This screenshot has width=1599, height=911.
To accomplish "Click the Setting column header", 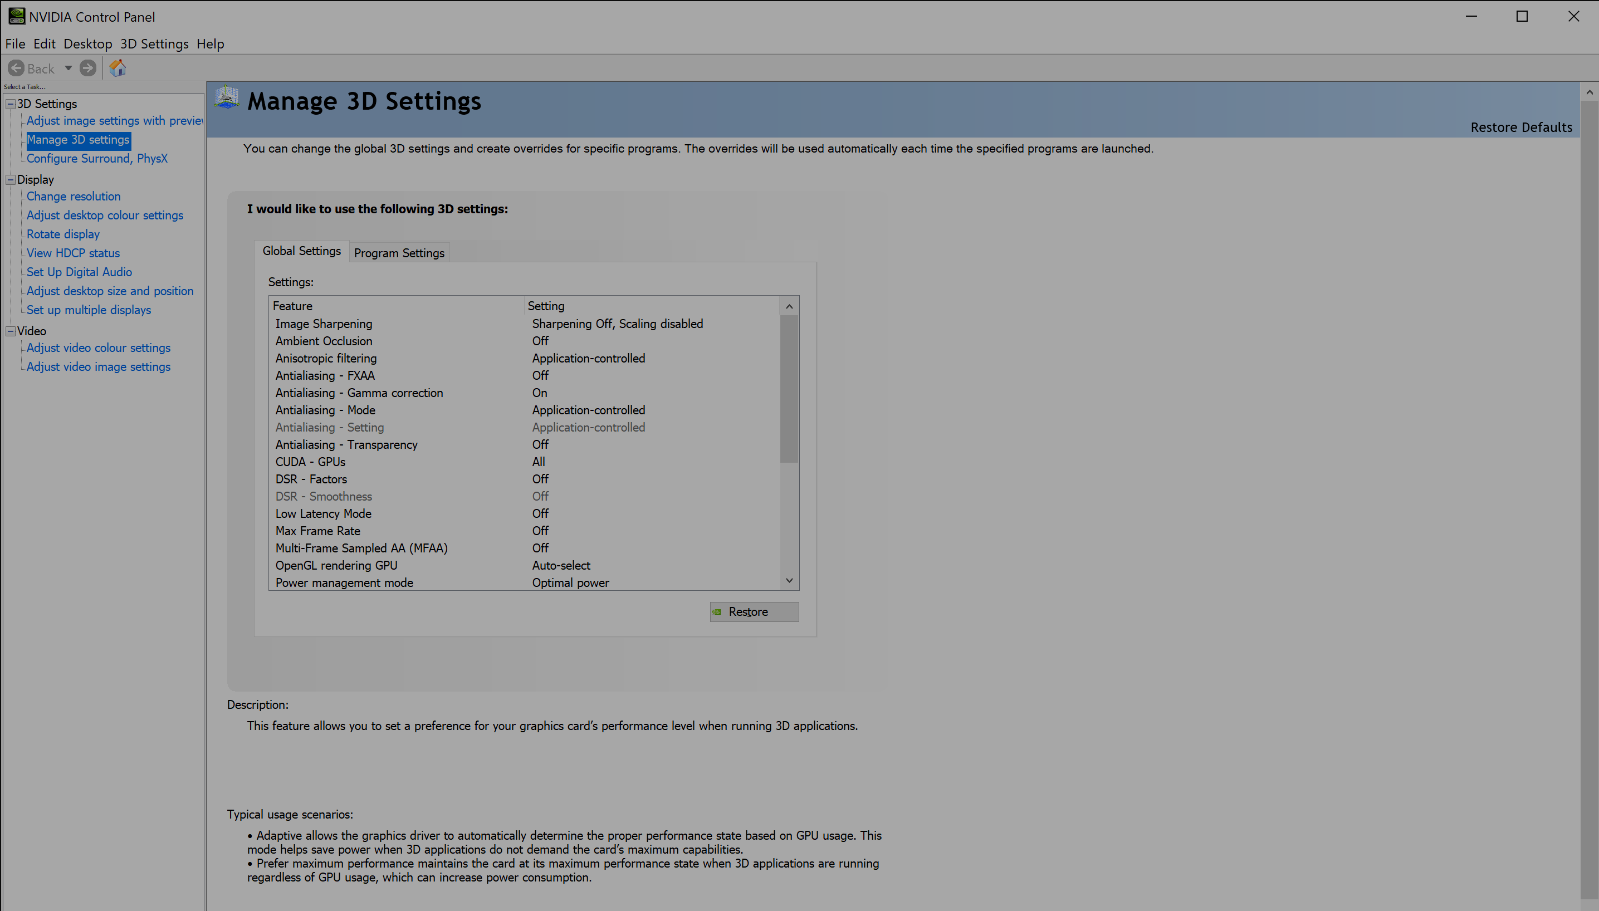I will coord(652,306).
